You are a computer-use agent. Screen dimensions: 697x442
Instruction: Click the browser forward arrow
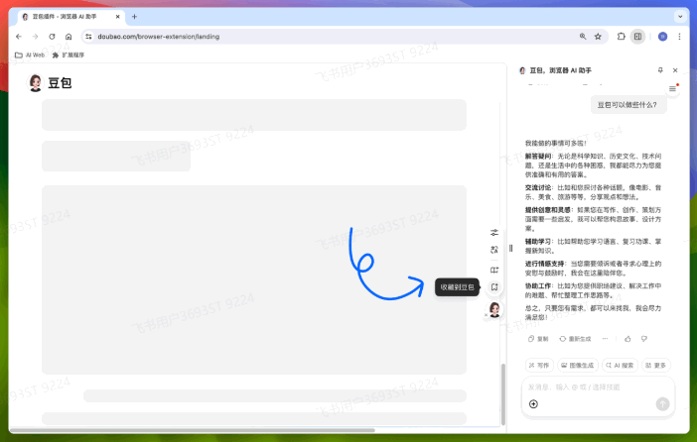(x=35, y=37)
